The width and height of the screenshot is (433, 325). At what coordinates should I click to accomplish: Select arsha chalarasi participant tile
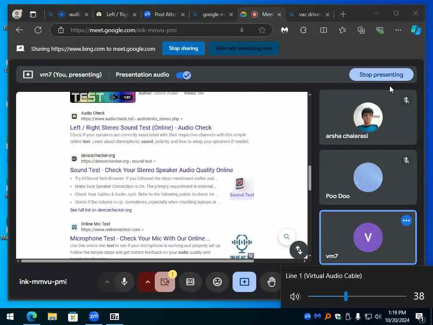pos(368,118)
